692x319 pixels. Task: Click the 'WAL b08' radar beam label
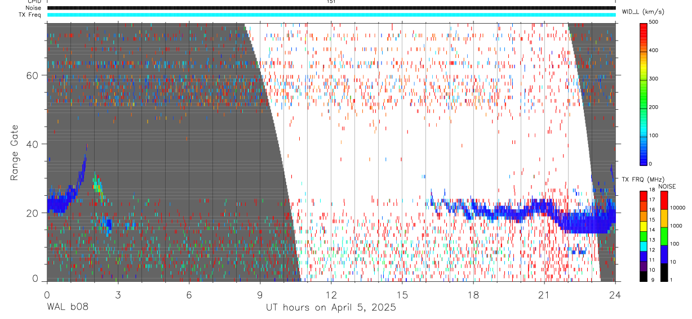click(x=67, y=307)
